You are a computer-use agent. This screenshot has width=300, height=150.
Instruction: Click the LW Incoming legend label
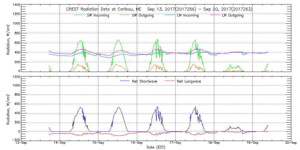[188, 15]
